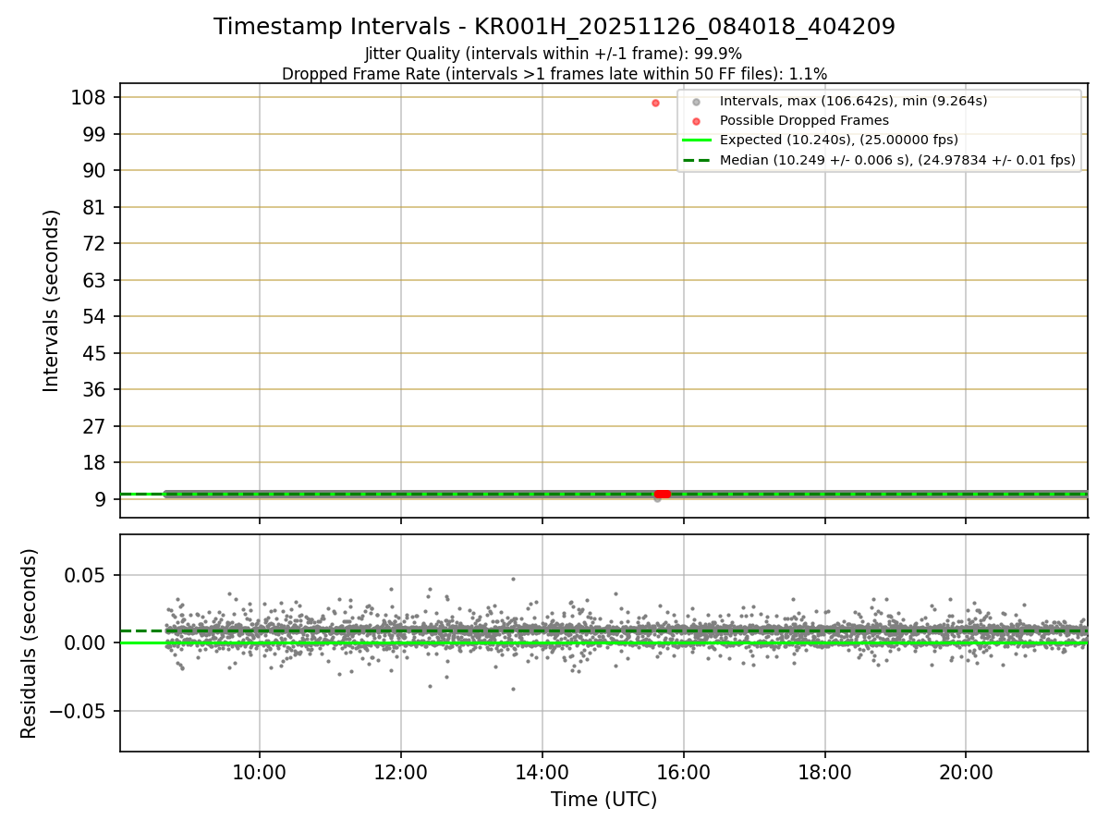
Task: Click the x-axis label 'Time (UTC)'
Action: point(603,800)
